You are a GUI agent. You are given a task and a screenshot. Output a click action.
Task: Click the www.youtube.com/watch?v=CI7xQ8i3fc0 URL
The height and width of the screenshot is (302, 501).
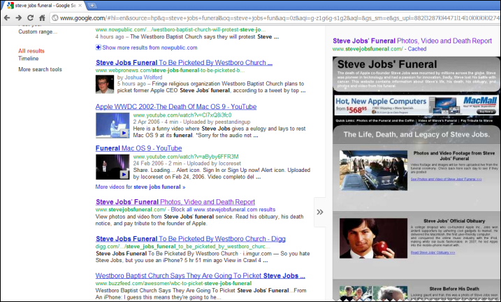(x=182, y=115)
